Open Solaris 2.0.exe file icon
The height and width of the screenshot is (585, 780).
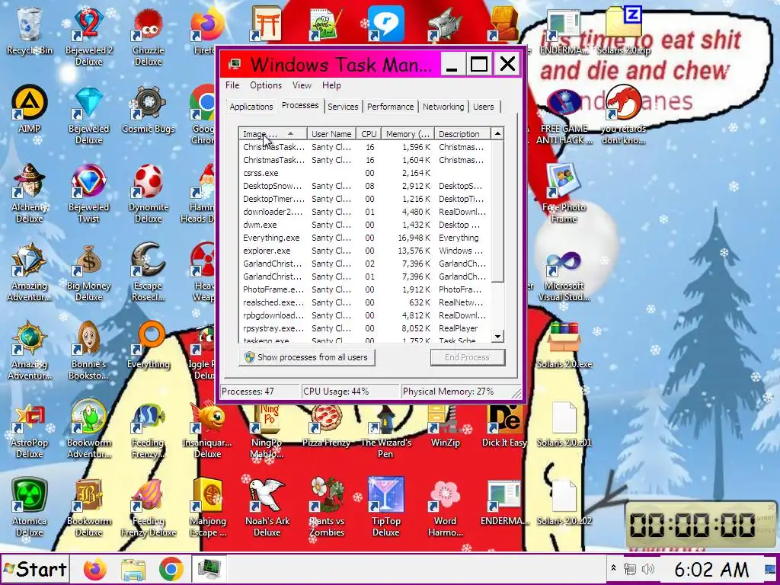[564, 345]
